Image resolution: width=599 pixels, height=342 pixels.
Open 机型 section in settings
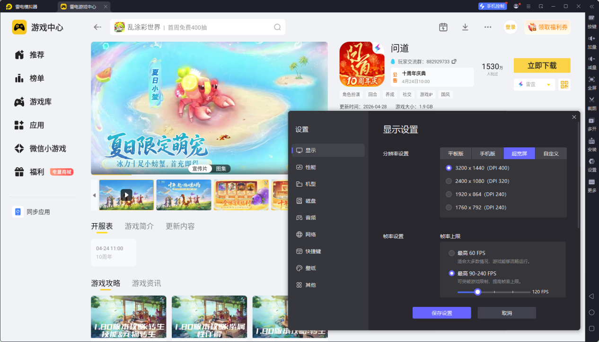pos(328,184)
